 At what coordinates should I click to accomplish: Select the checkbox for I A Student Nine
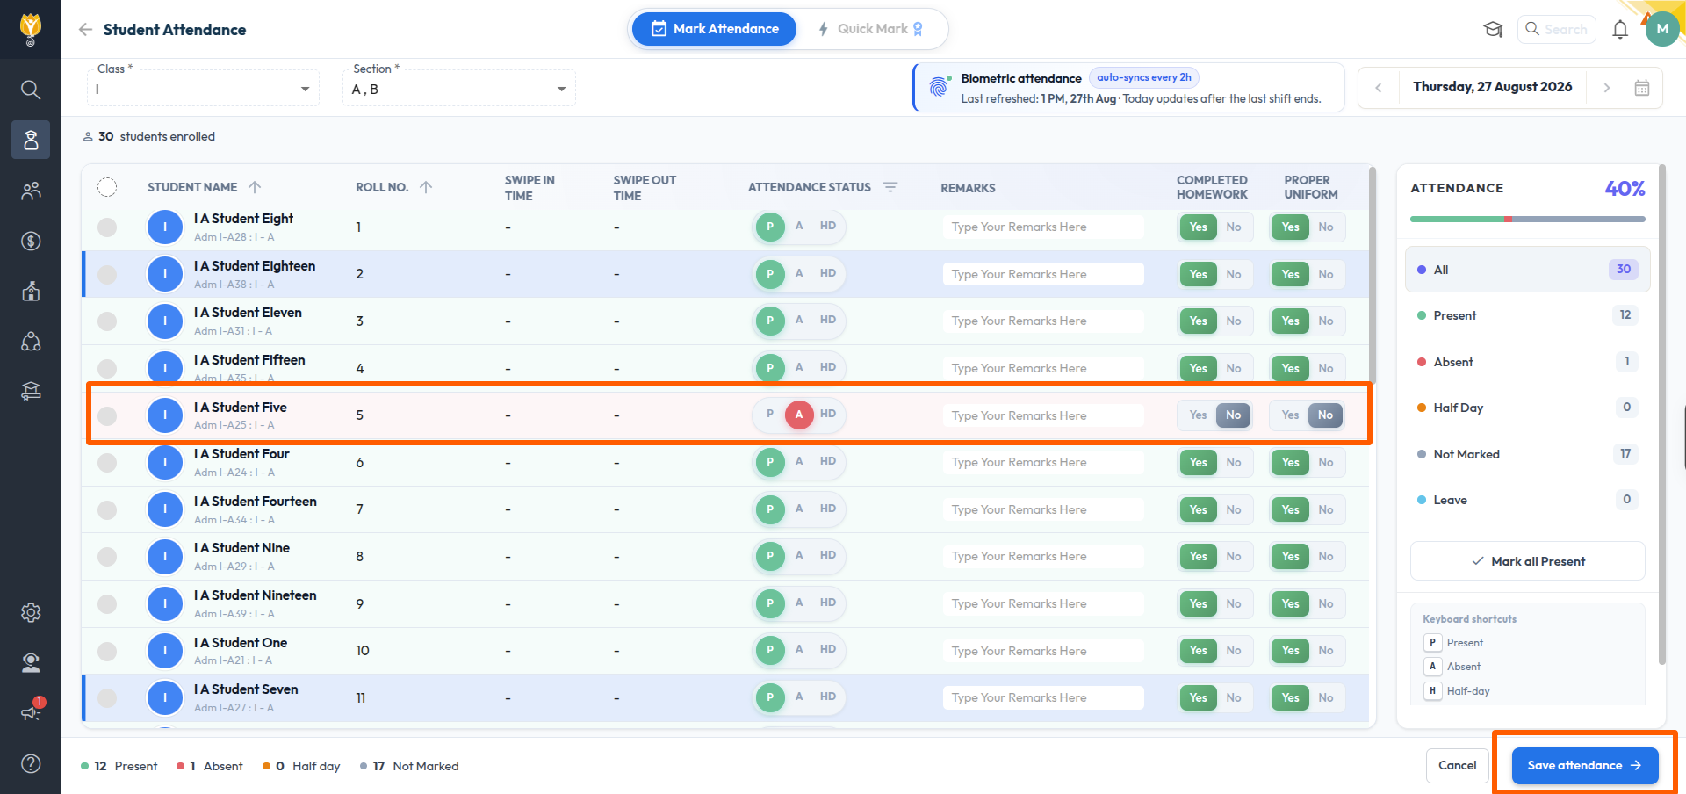107,556
